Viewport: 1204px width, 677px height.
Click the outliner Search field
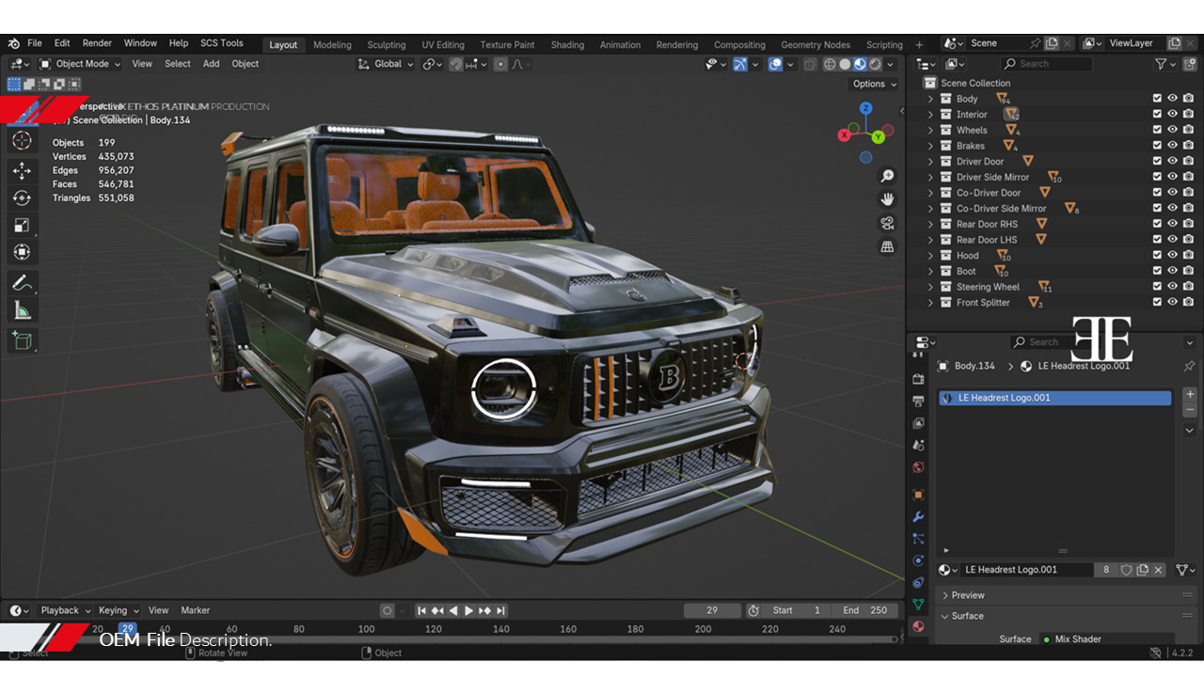pos(1046,64)
